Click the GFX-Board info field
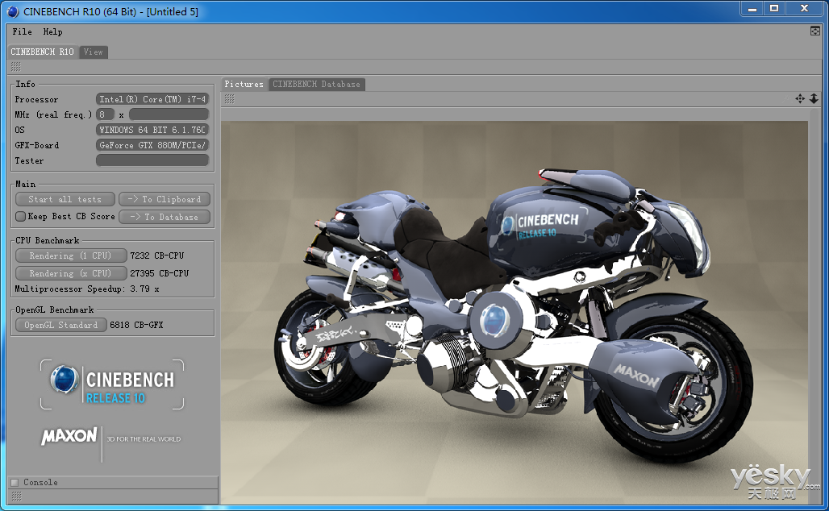 [152, 145]
